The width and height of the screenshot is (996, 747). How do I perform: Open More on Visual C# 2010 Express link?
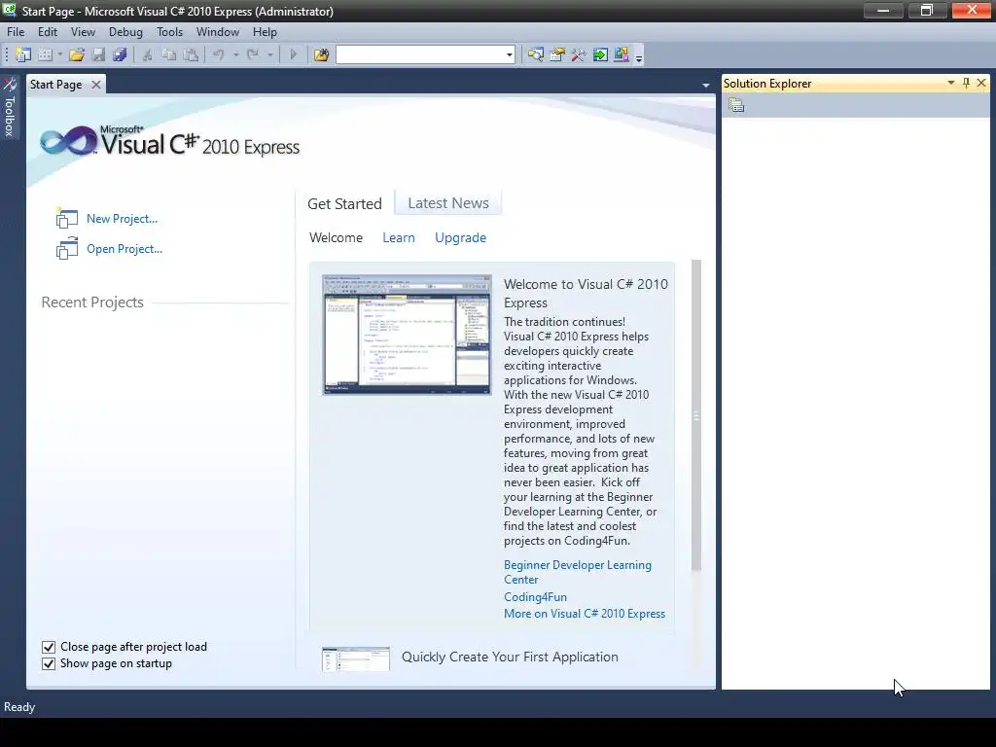click(x=585, y=614)
